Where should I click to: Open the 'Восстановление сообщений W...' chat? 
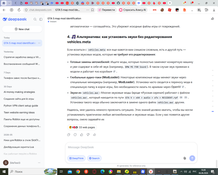(22, 64)
